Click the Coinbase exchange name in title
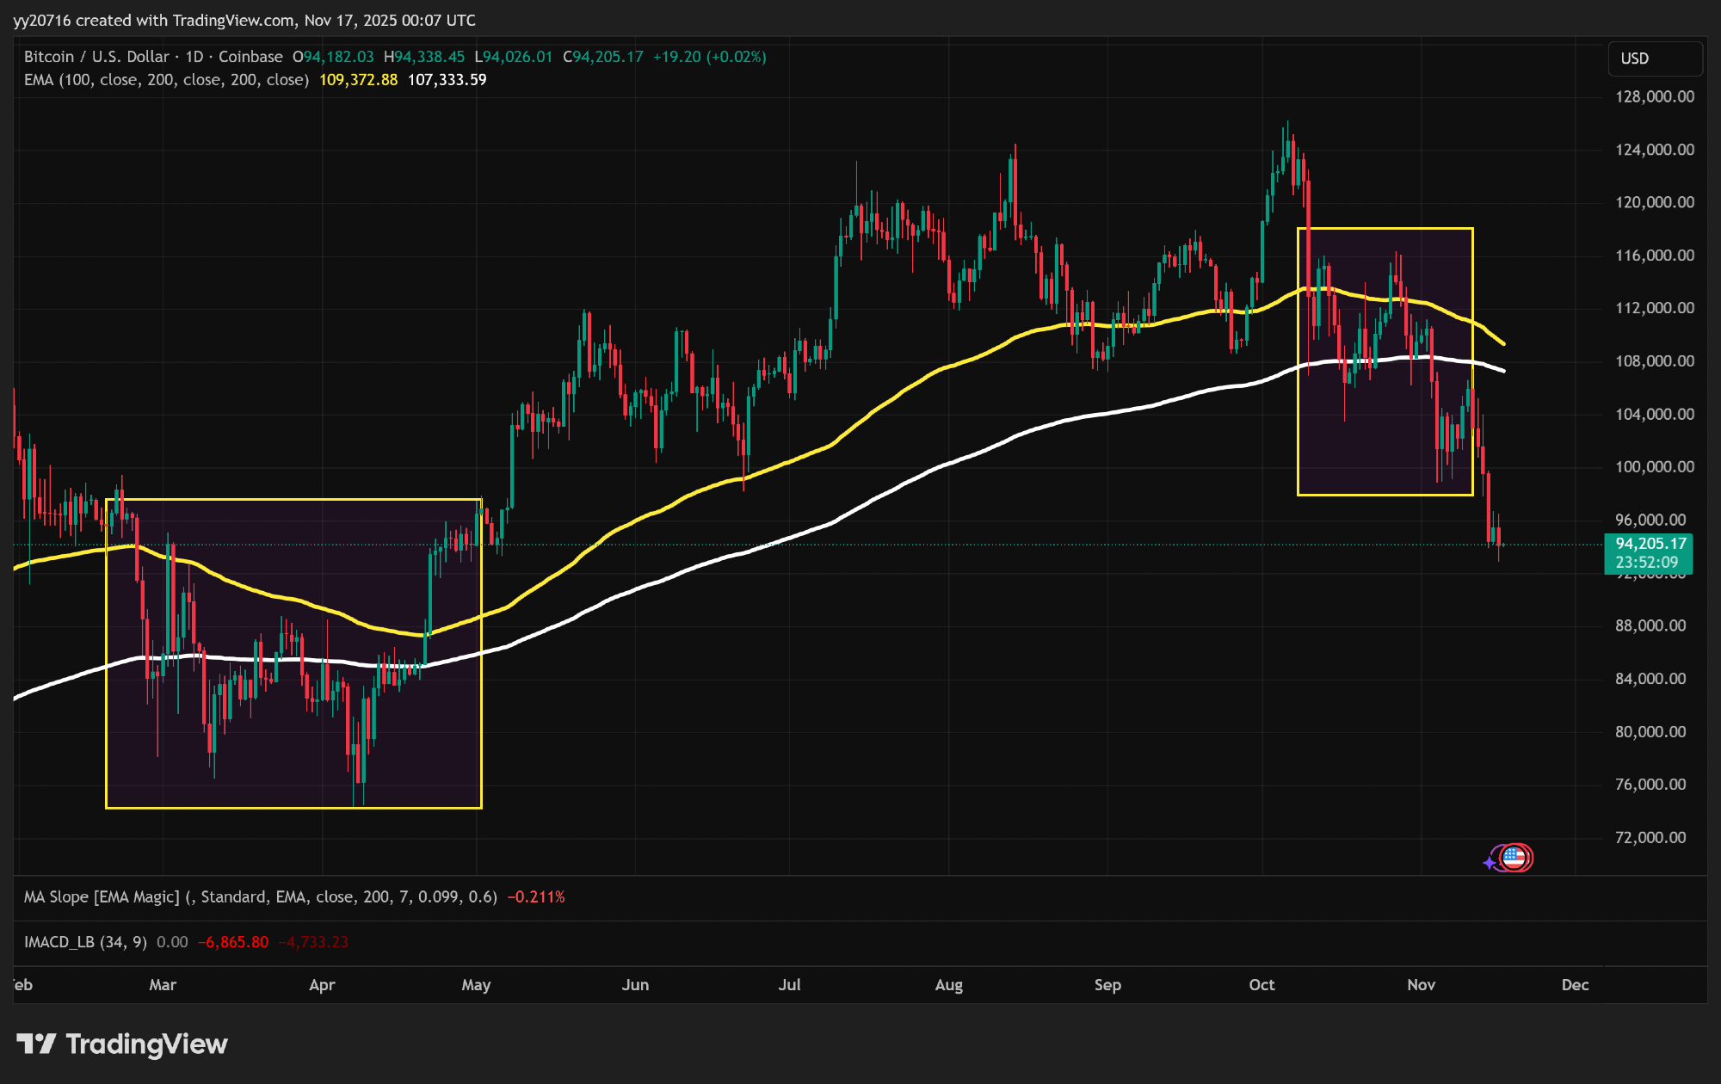This screenshot has width=1721, height=1084. click(x=250, y=57)
